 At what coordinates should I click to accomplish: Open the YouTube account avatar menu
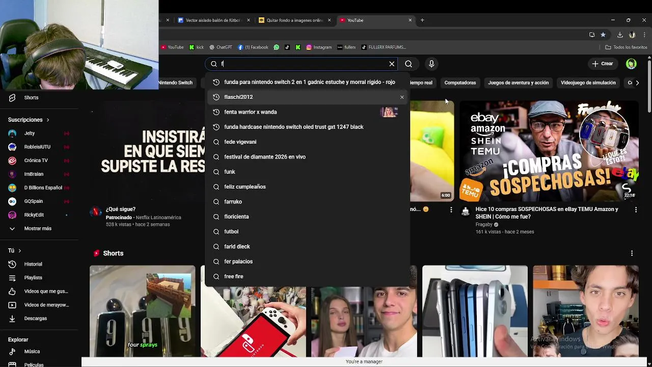631,64
